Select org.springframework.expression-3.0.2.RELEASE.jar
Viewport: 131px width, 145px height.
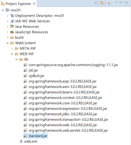click(x=68, y=109)
